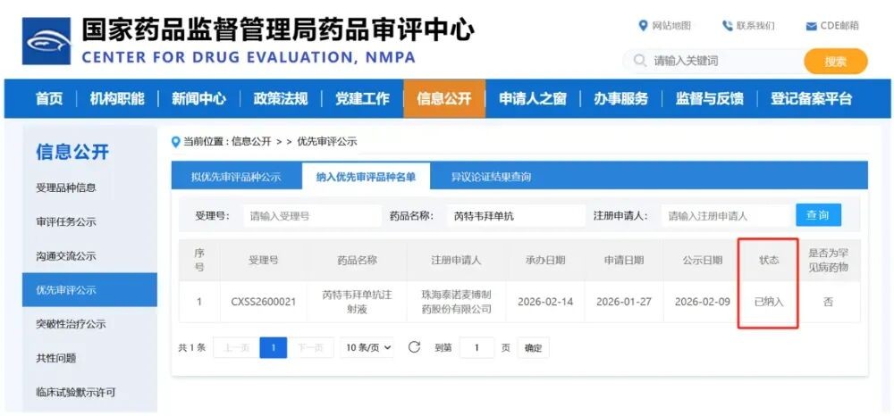
Task: Click the refresh icon in pagination
Action: (x=414, y=347)
